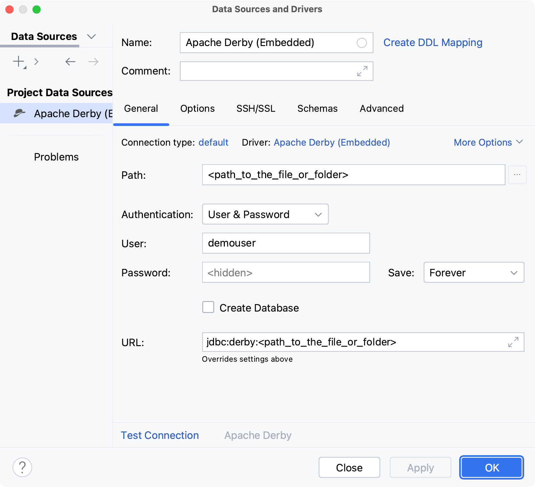Open the help question mark button
The width and height of the screenshot is (535, 487).
pos(22,467)
